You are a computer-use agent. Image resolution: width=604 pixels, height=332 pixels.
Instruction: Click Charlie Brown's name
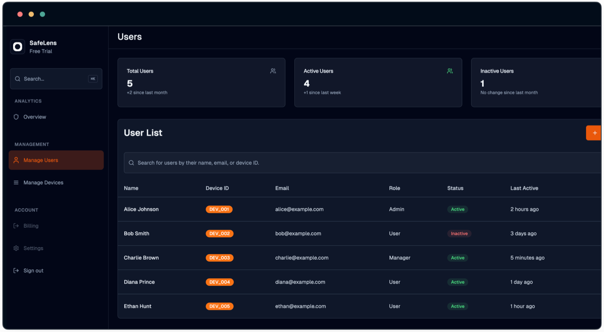141,258
